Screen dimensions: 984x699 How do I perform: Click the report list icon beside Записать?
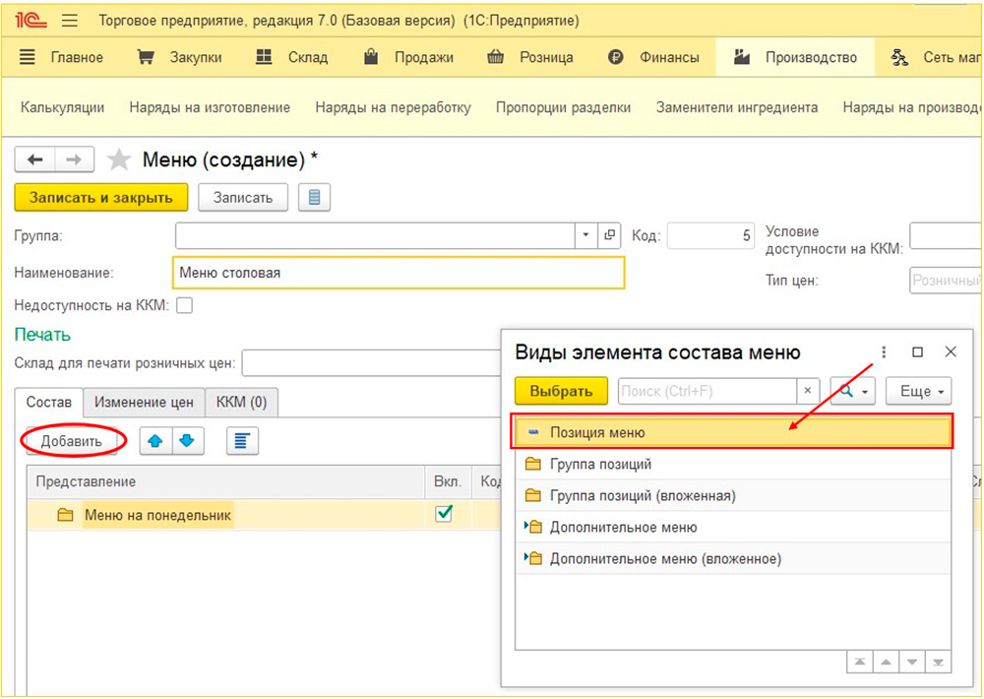click(314, 197)
